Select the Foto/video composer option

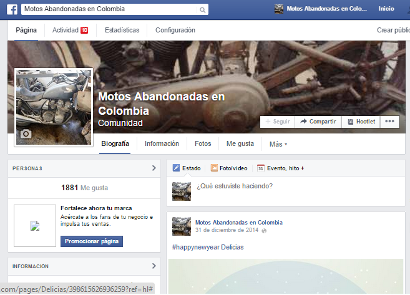point(229,168)
